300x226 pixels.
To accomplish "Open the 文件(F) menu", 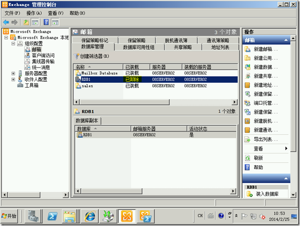I will click(x=12, y=13).
